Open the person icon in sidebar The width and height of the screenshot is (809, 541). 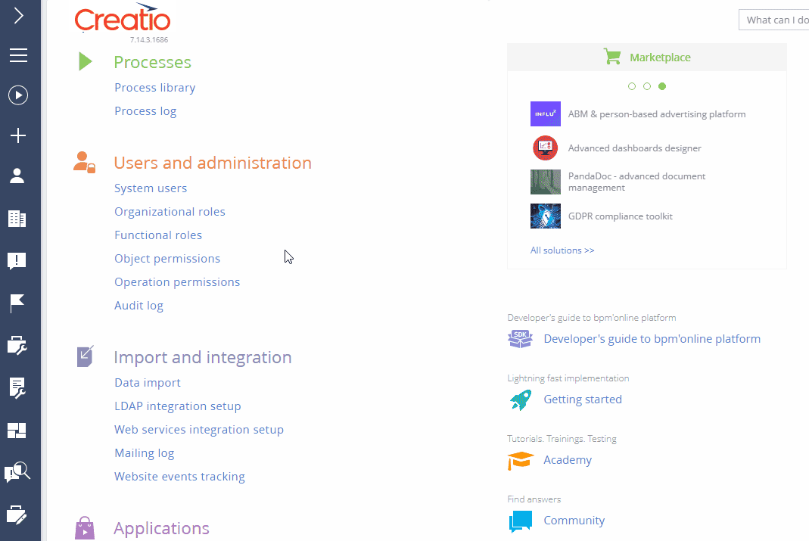pos(17,176)
